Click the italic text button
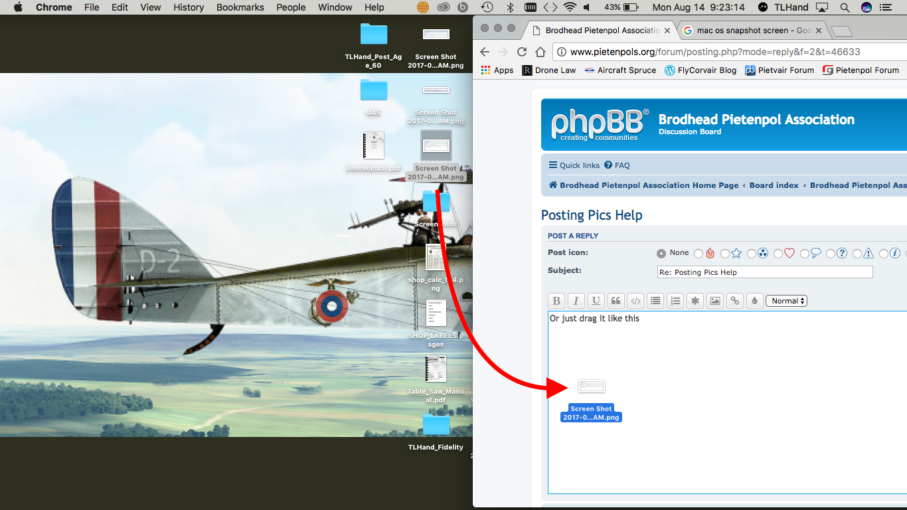Image resolution: width=907 pixels, height=510 pixels. (576, 301)
